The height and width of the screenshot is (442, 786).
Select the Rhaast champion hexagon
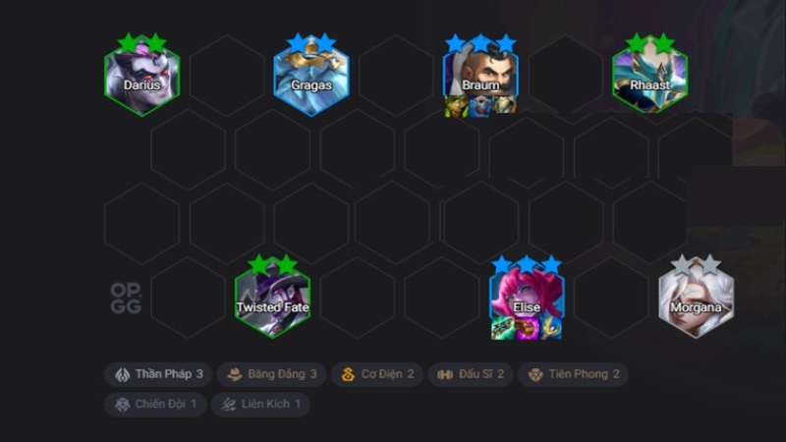650,76
